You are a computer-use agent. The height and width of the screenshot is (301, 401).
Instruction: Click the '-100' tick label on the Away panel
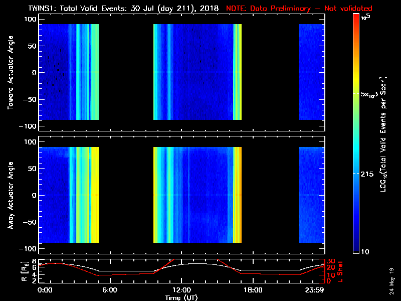click(x=29, y=249)
